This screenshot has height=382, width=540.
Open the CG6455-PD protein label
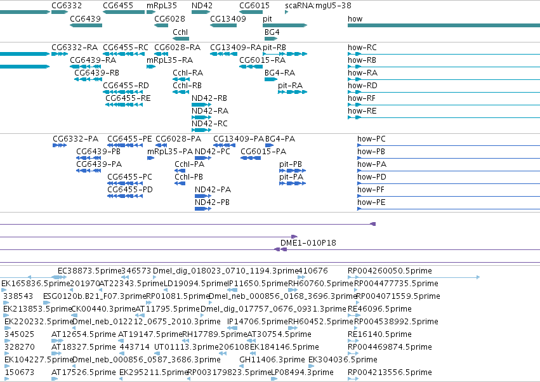(130, 190)
